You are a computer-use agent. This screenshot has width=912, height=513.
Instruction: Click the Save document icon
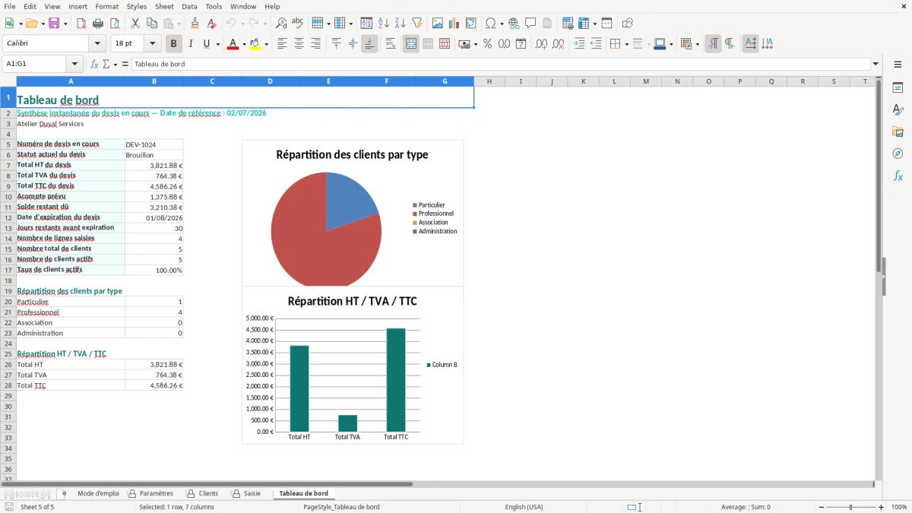tap(54, 24)
